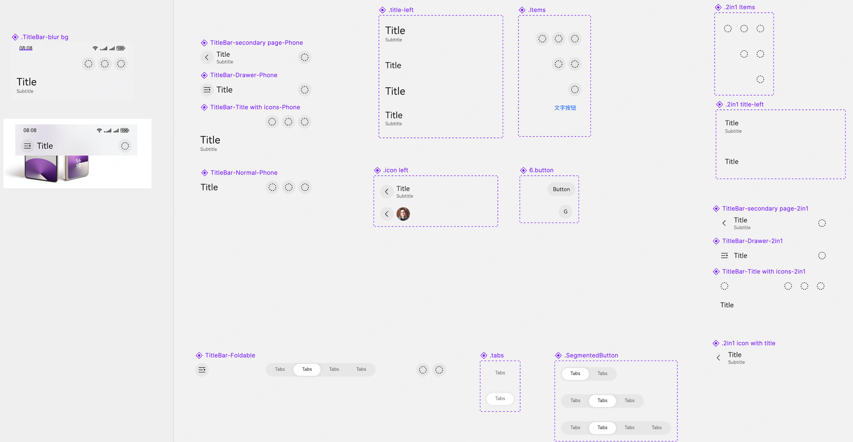Select the .tabs component label
The width and height of the screenshot is (853, 442).
coord(496,355)
